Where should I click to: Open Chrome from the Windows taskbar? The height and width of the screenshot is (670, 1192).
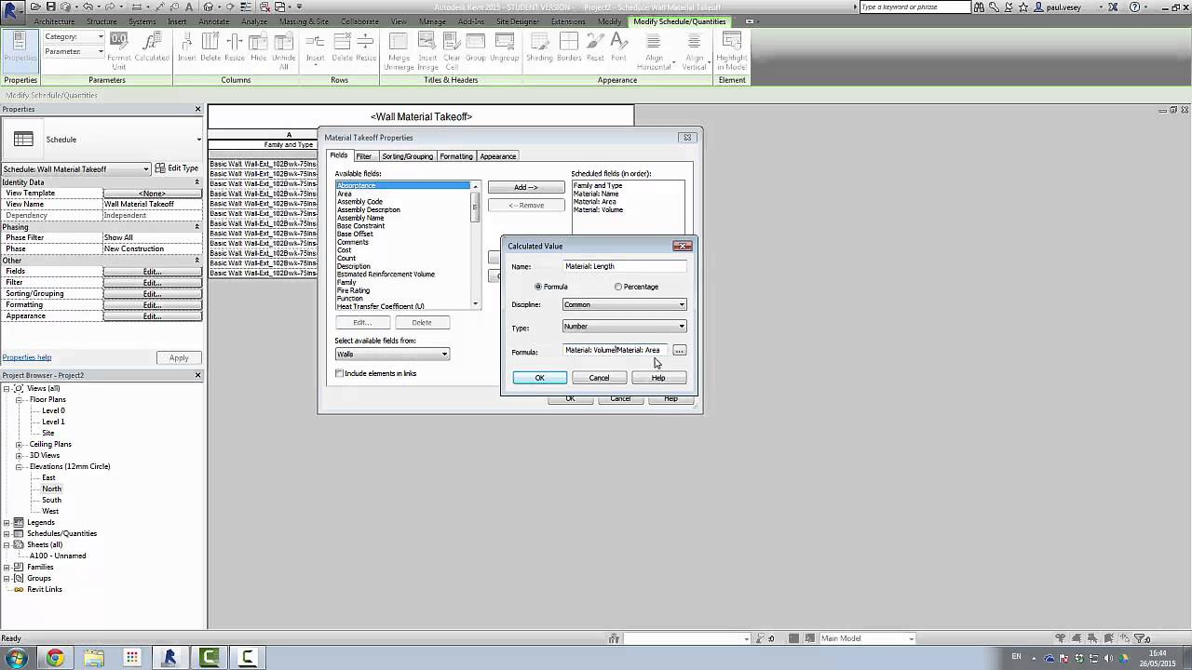[55, 658]
